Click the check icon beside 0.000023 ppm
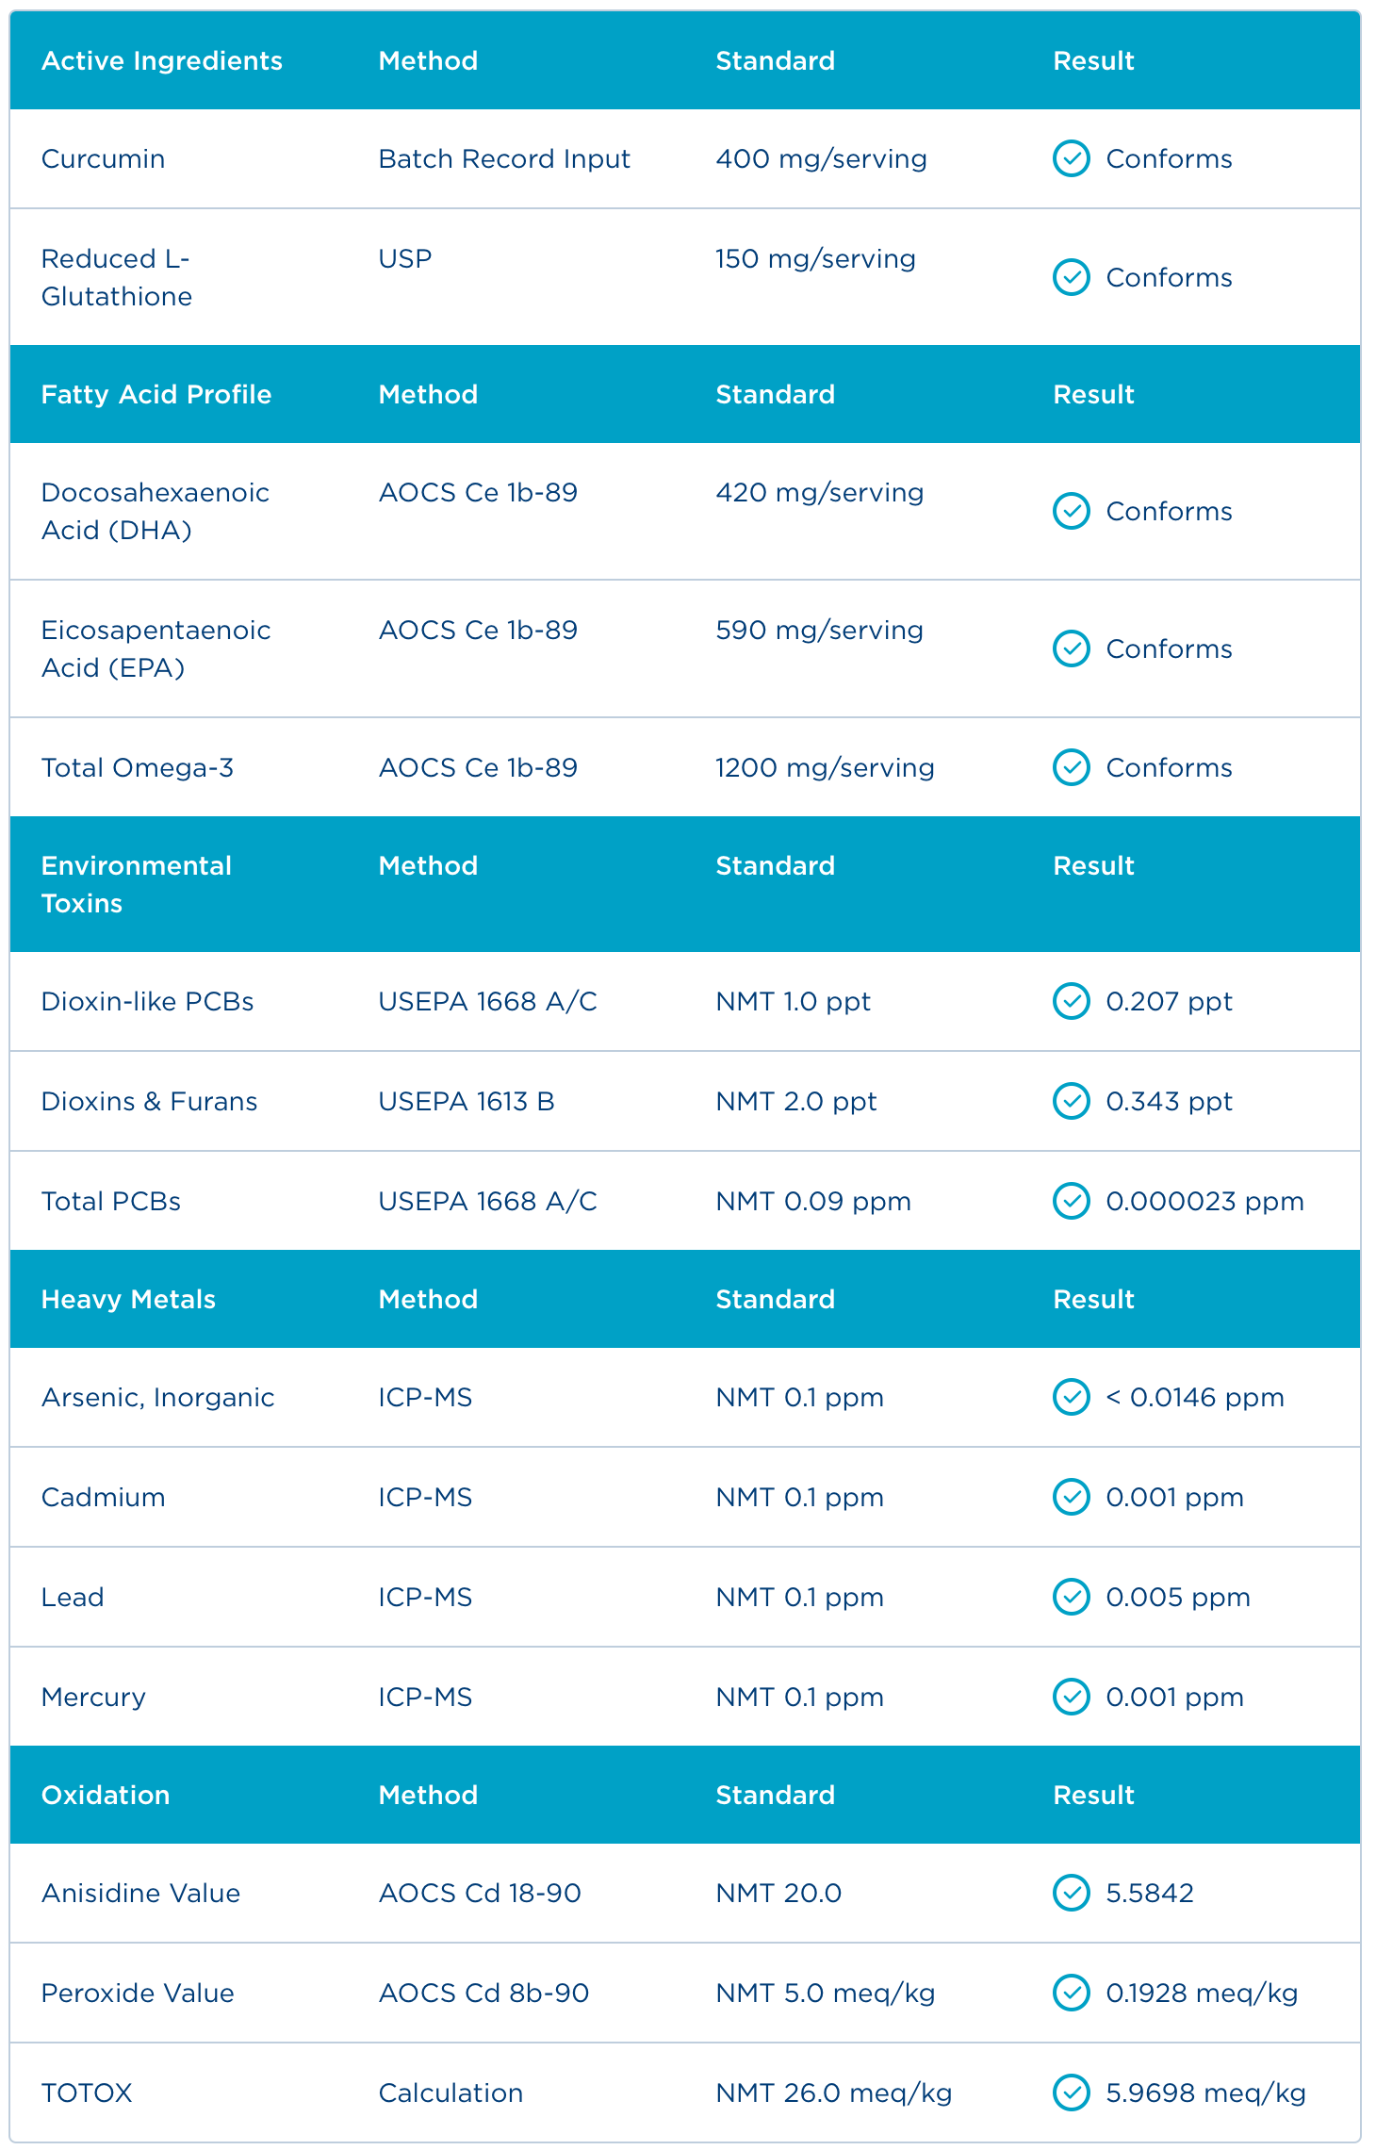Viewport: 1376px width, 2150px height. click(x=1071, y=1201)
